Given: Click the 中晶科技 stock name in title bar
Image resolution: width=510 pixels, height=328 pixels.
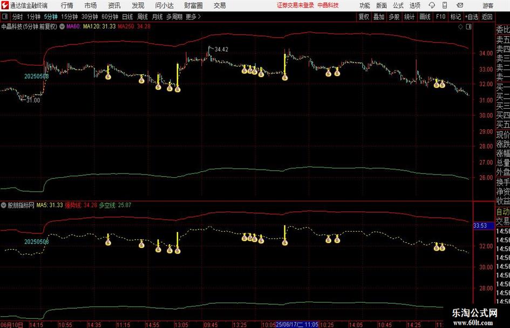Looking at the screenshot, I should (x=328, y=5).
